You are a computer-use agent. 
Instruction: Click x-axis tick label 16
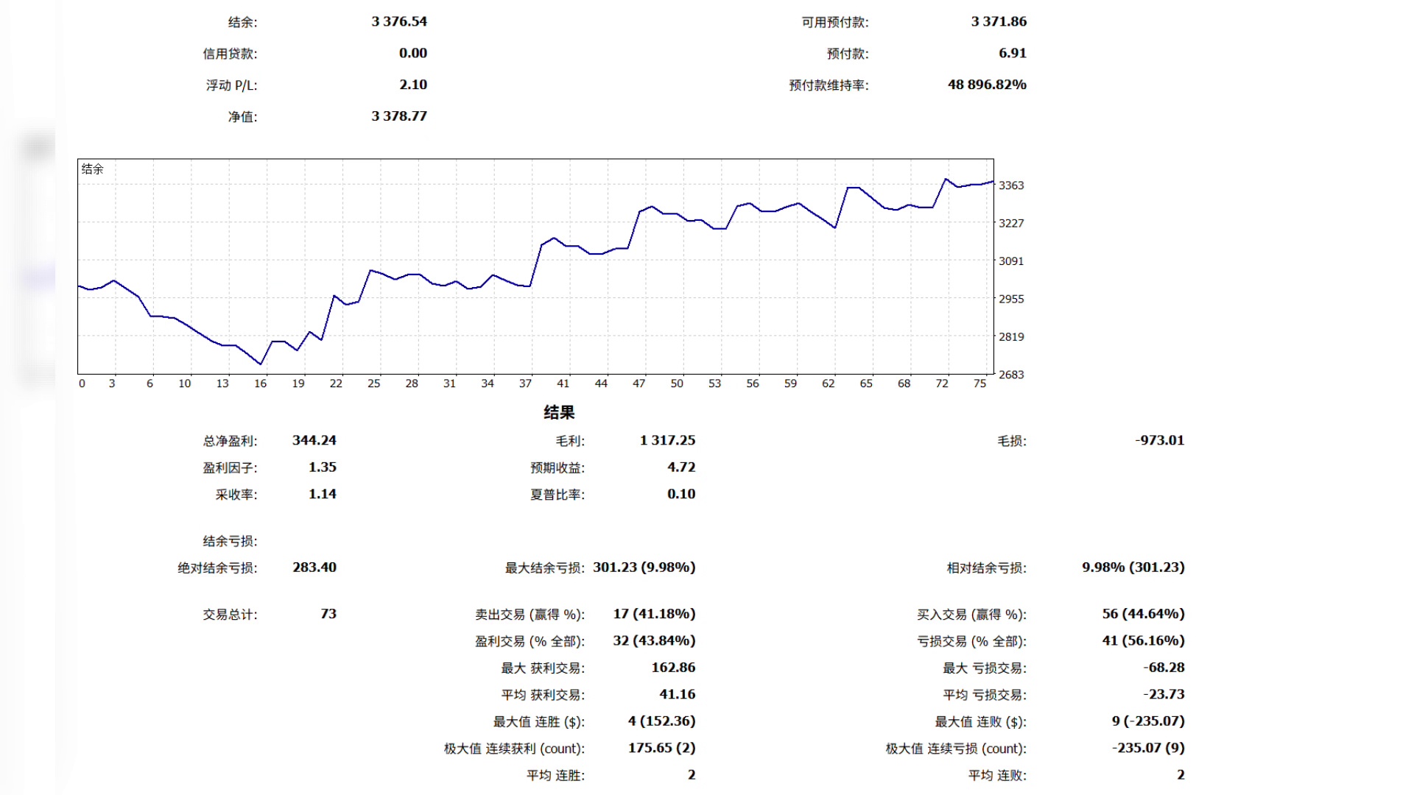pyautogui.click(x=260, y=384)
